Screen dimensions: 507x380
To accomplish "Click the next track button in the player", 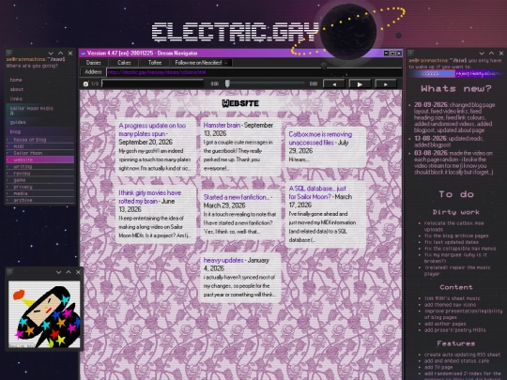I will 386,84.
